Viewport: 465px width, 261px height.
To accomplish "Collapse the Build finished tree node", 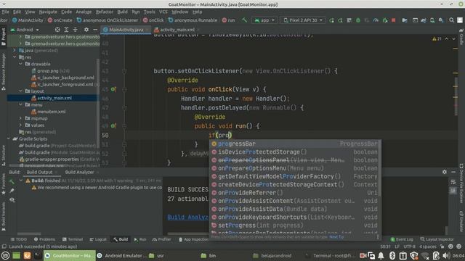I will coord(21,181).
